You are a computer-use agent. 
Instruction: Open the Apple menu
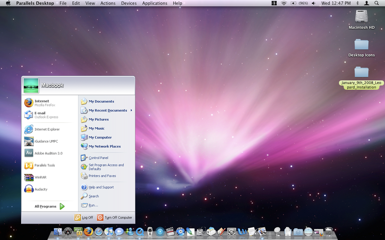click(8, 3)
